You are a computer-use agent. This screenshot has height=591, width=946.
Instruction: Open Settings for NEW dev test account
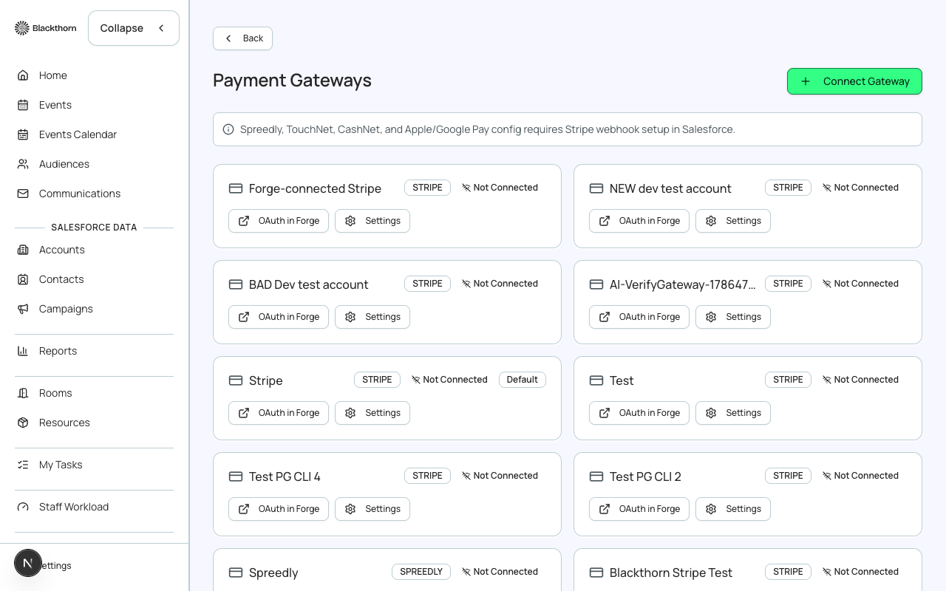coord(733,221)
